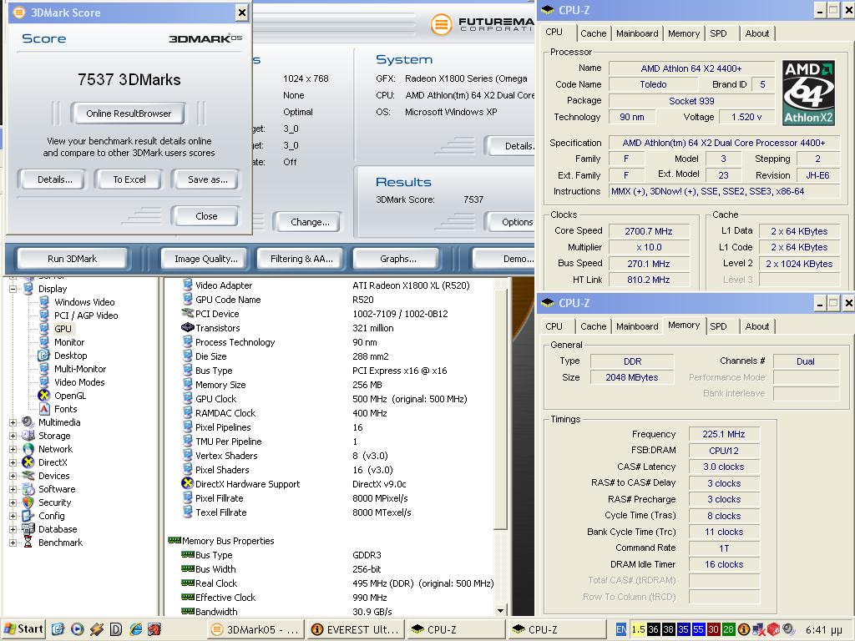855x641 pixels.
Task: Select OpenGL icon in EVEREST tree
Action: coord(44,395)
